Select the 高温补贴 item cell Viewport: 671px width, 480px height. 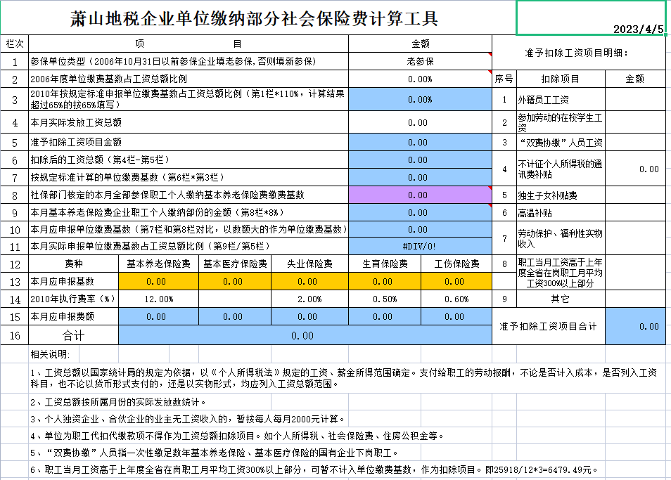click(561, 212)
